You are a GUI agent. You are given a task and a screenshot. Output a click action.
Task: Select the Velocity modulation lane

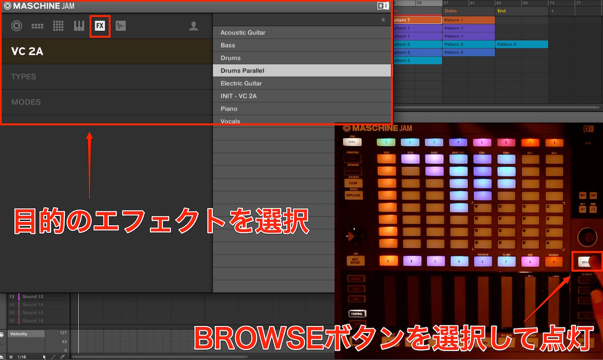click(26, 334)
